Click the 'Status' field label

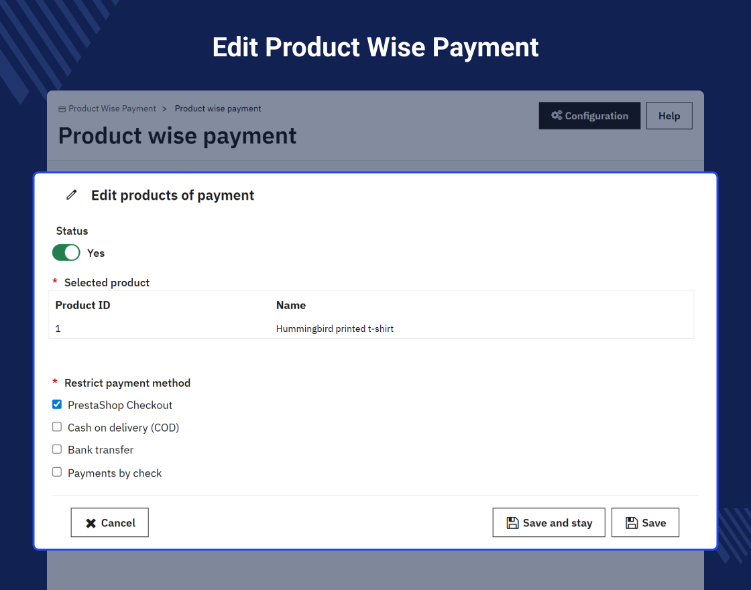click(72, 231)
